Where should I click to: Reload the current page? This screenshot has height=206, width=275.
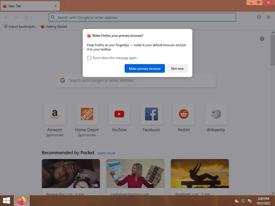point(26,17)
